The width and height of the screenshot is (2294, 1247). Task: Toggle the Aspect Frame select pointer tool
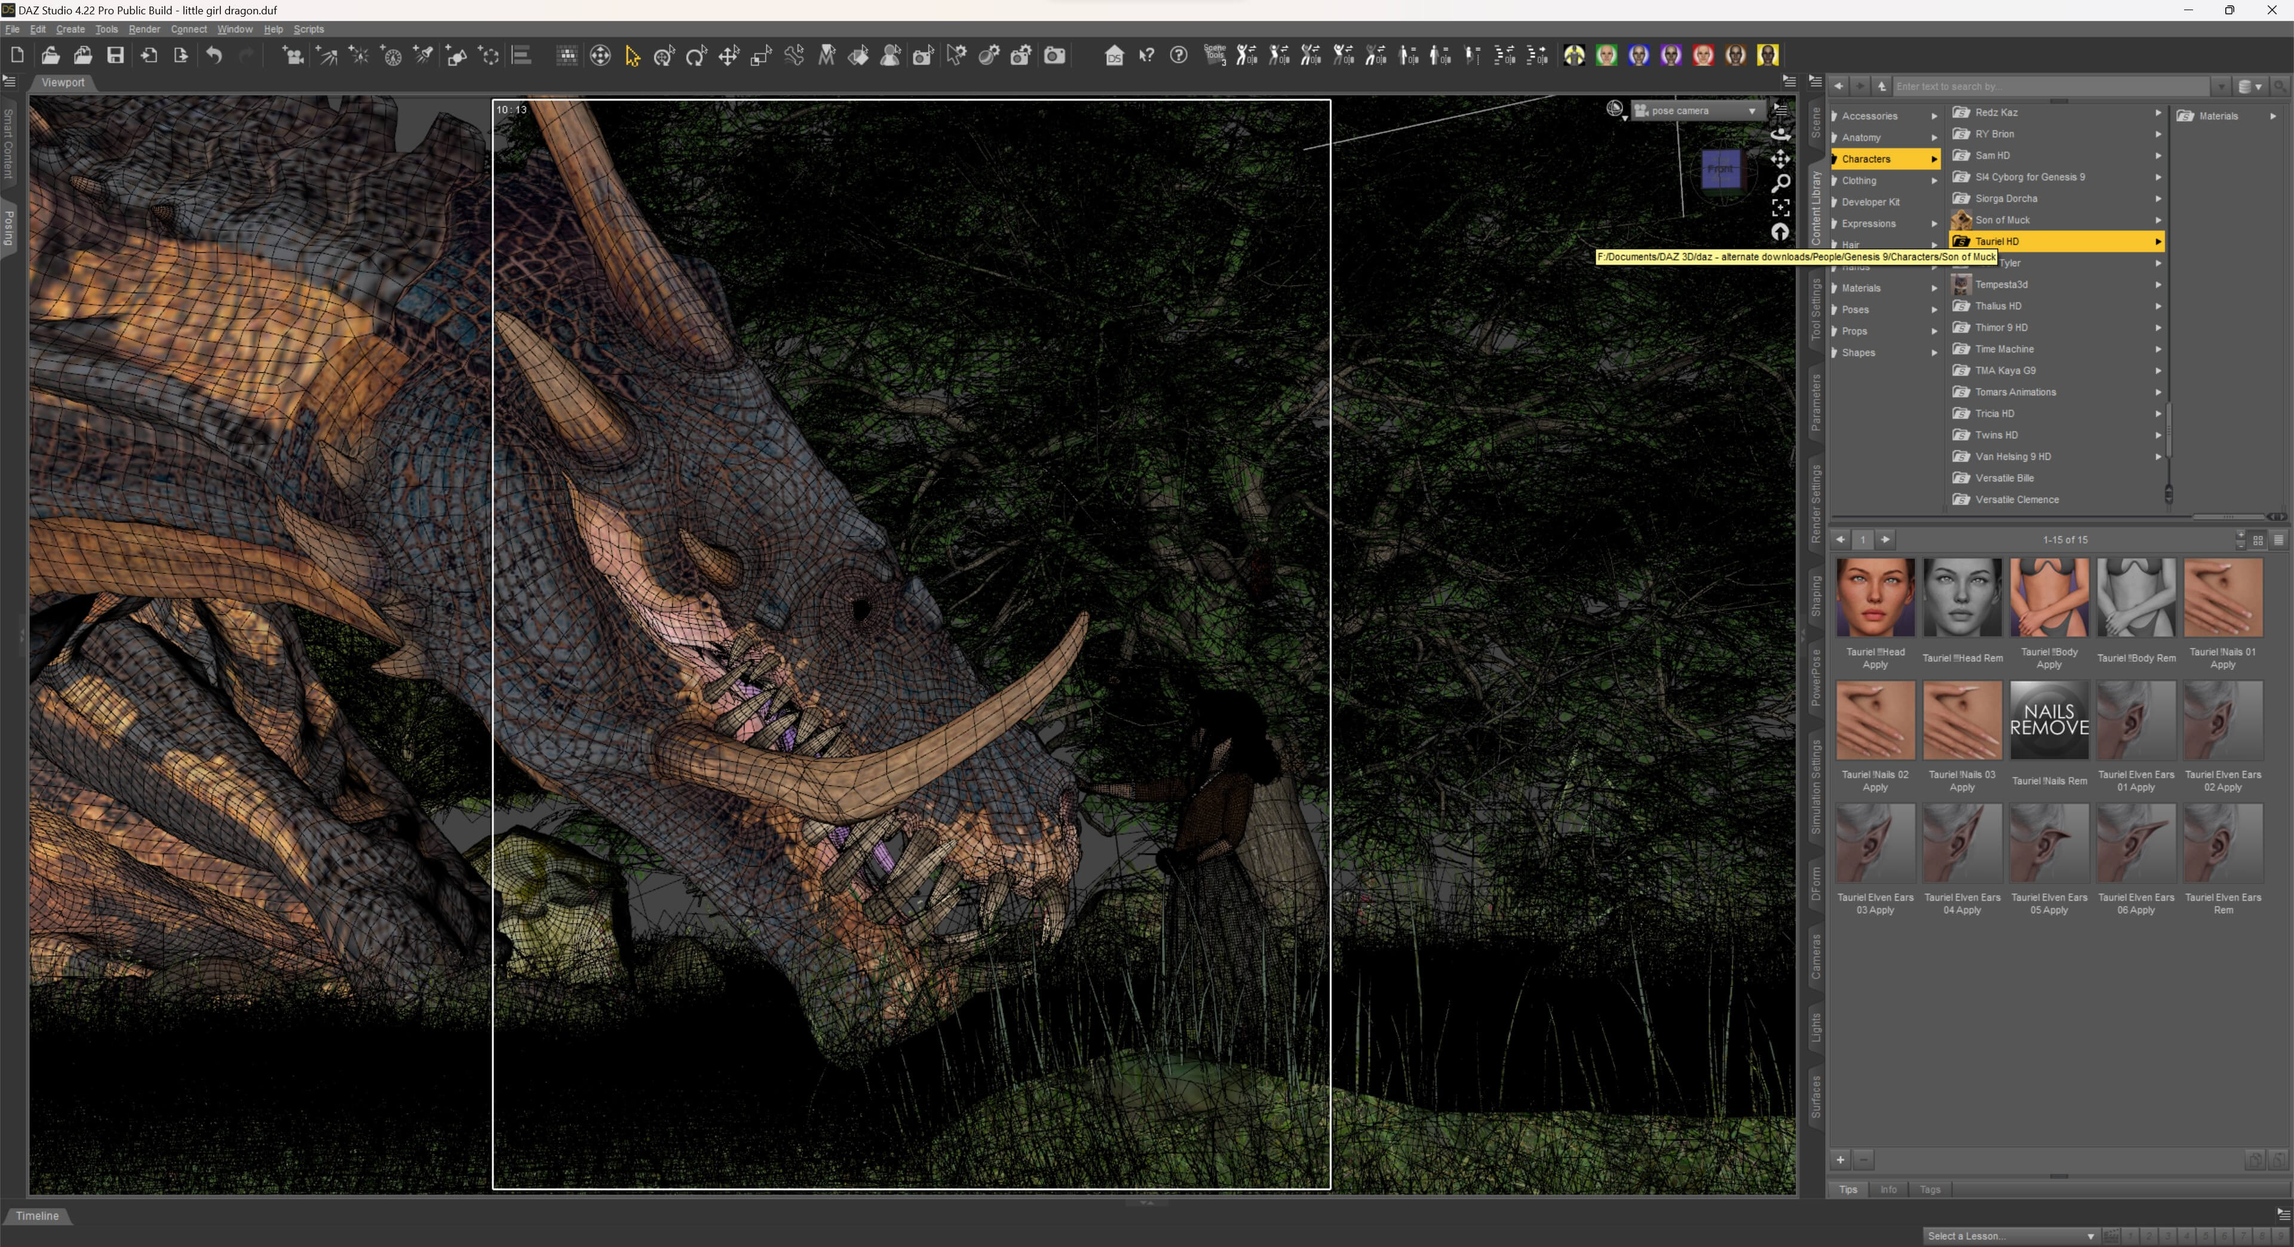coord(632,55)
